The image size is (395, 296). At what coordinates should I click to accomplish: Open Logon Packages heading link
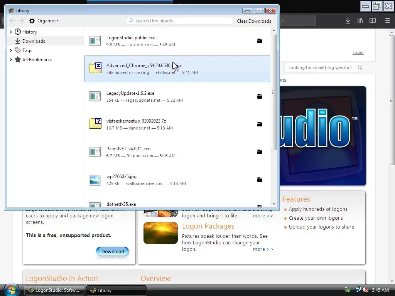[208, 226]
